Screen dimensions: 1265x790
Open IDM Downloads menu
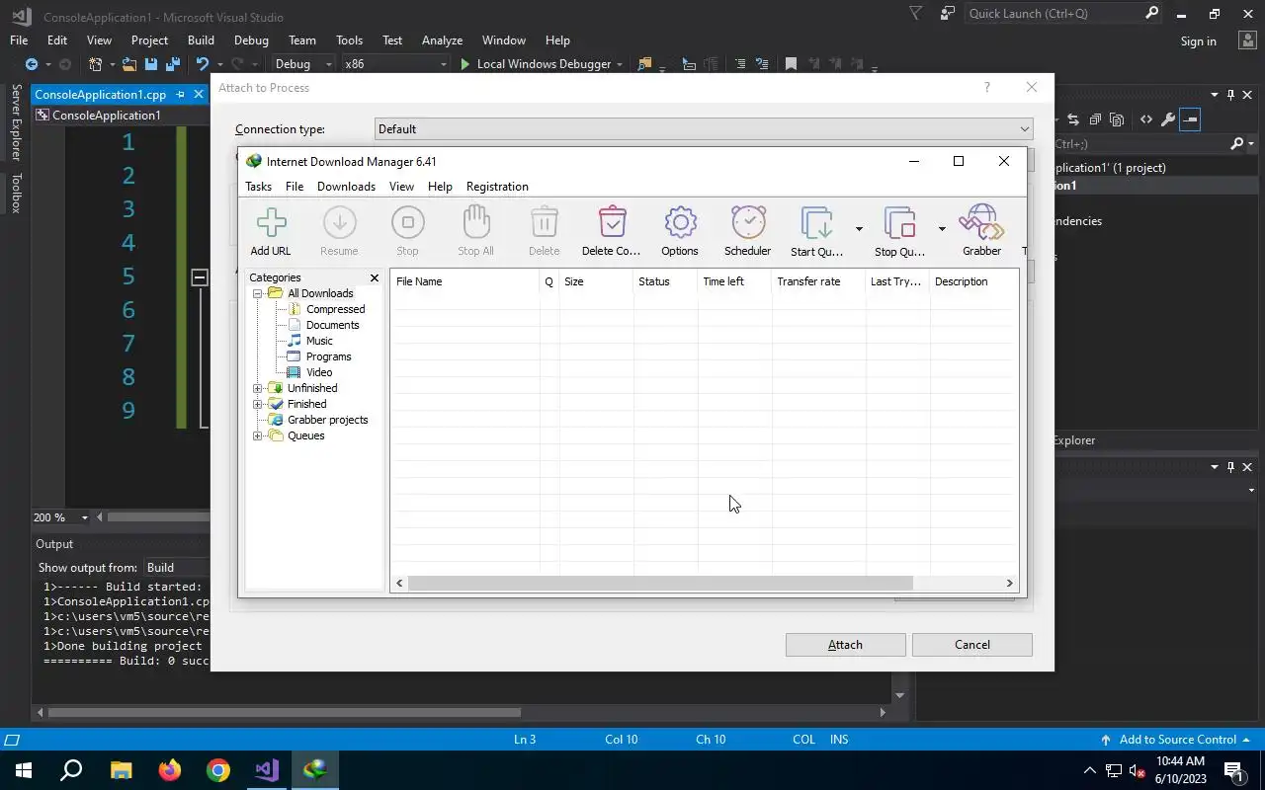click(346, 187)
